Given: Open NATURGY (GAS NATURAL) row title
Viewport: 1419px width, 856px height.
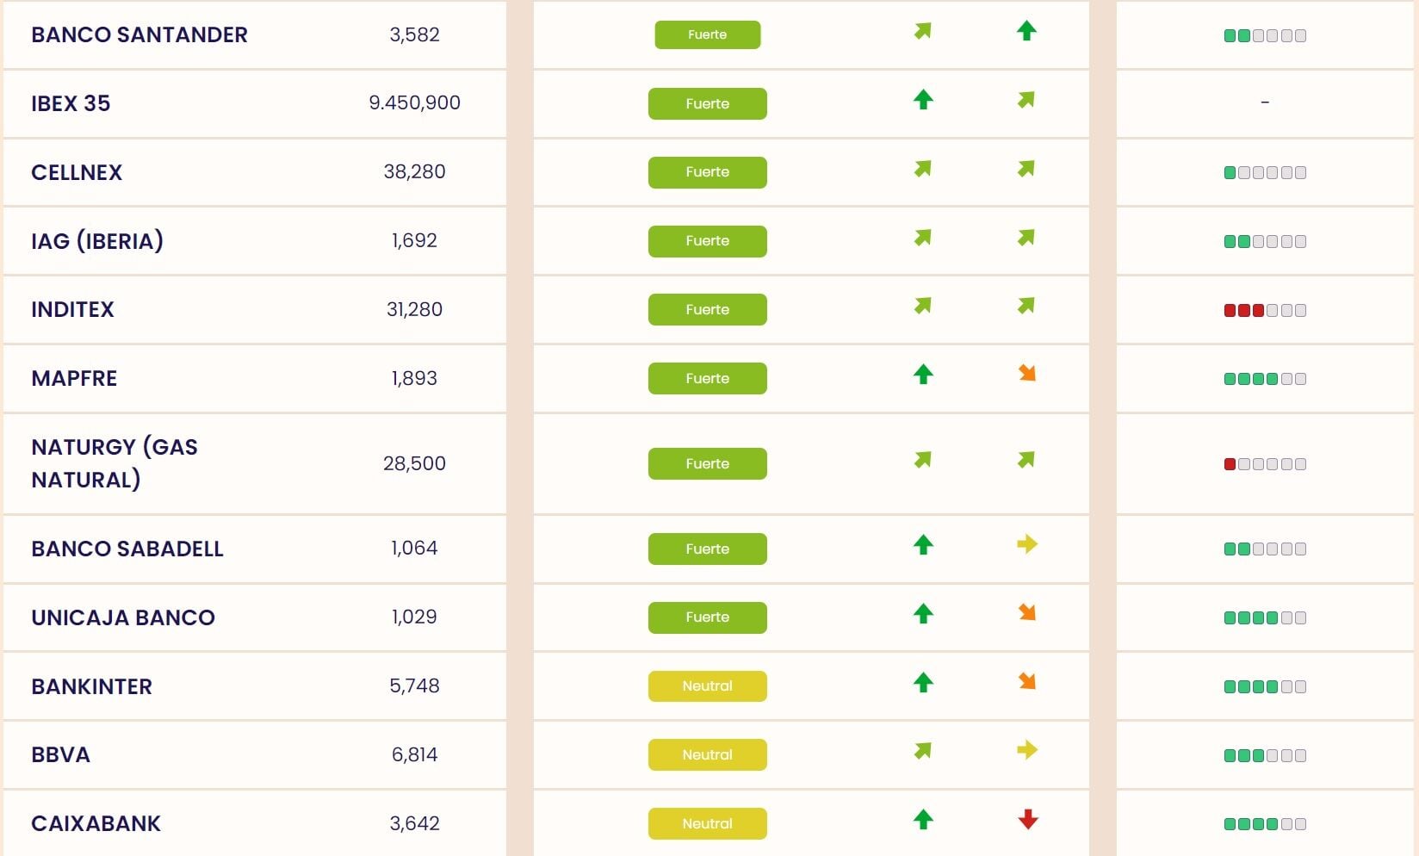Looking at the screenshot, I should tap(115, 463).
